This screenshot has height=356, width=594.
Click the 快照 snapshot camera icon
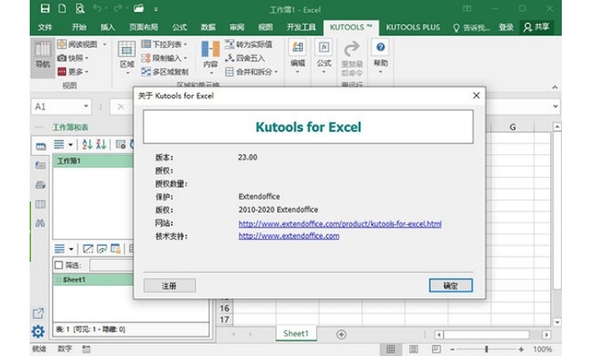pos(62,58)
